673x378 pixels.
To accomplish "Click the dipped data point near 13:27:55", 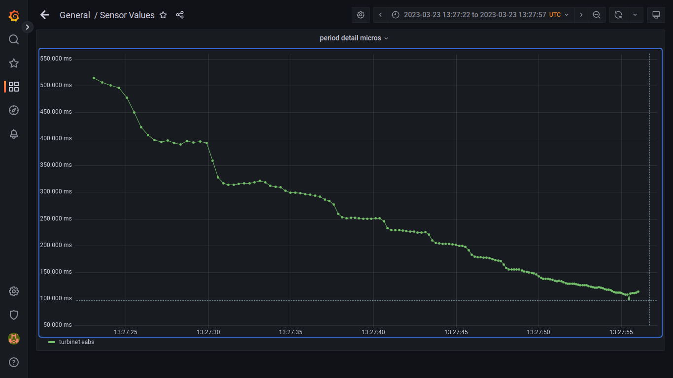I will tap(629, 299).
